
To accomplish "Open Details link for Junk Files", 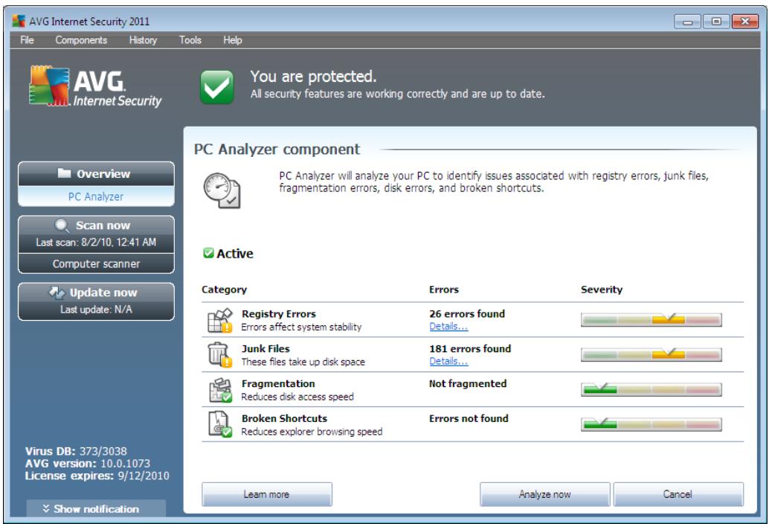I will click(x=448, y=362).
